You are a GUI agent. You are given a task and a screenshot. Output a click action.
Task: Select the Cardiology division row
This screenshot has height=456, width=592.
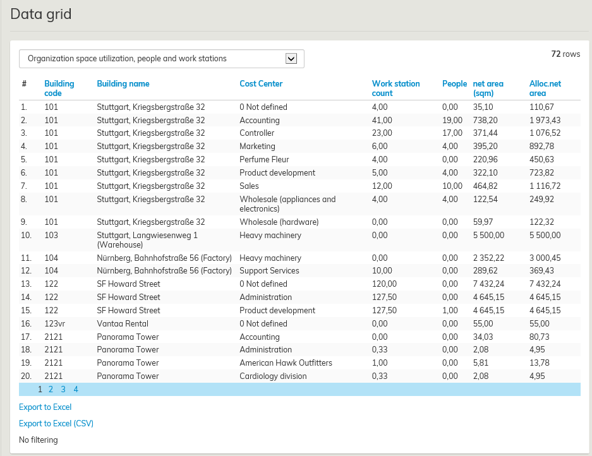pyautogui.click(x=273, y=376)
